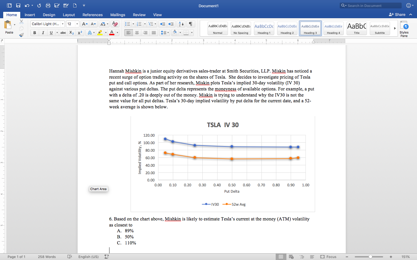Screen dimensions: 417x260
Task: Click Decrease Font Size icon
Action: (x=93, y=24)
